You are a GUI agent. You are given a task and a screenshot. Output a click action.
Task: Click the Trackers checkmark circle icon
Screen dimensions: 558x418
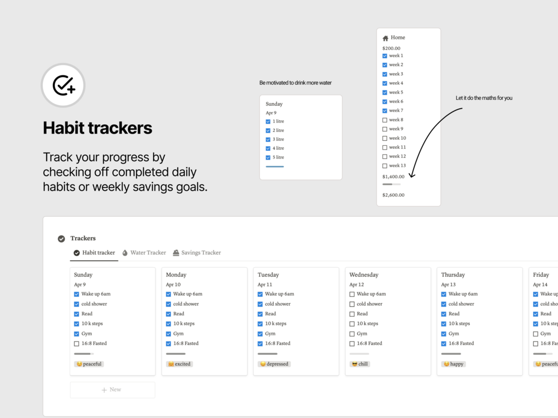click(x=62, y=238)
